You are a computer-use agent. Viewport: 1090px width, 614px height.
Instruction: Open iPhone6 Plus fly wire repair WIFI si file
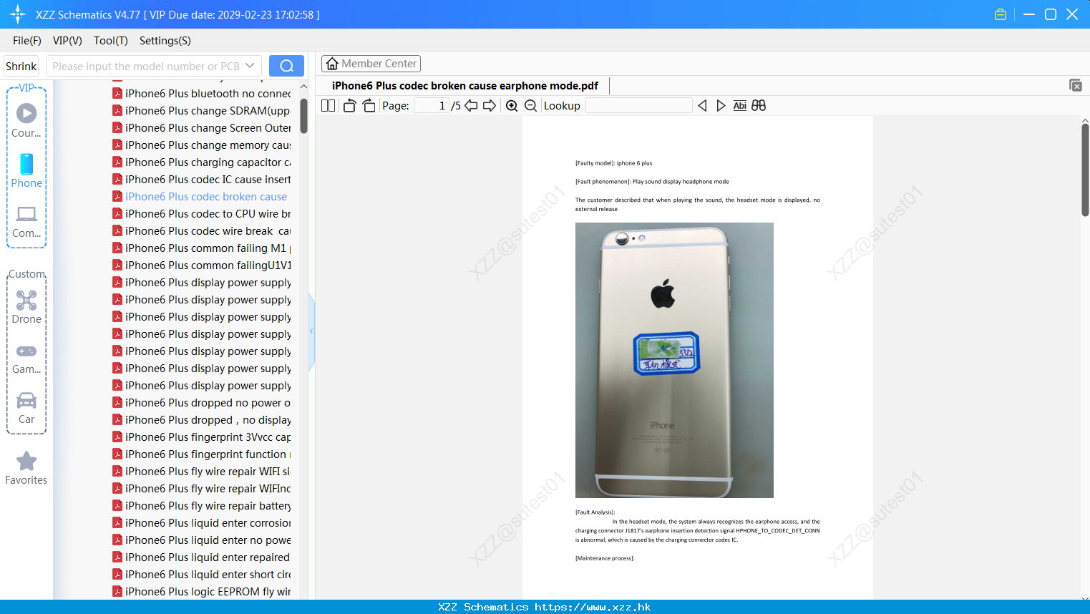click(x=202, y=472)
